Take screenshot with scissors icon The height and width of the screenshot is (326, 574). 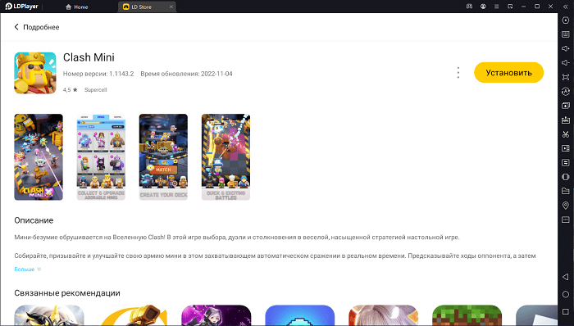click(x=566, y=134)
